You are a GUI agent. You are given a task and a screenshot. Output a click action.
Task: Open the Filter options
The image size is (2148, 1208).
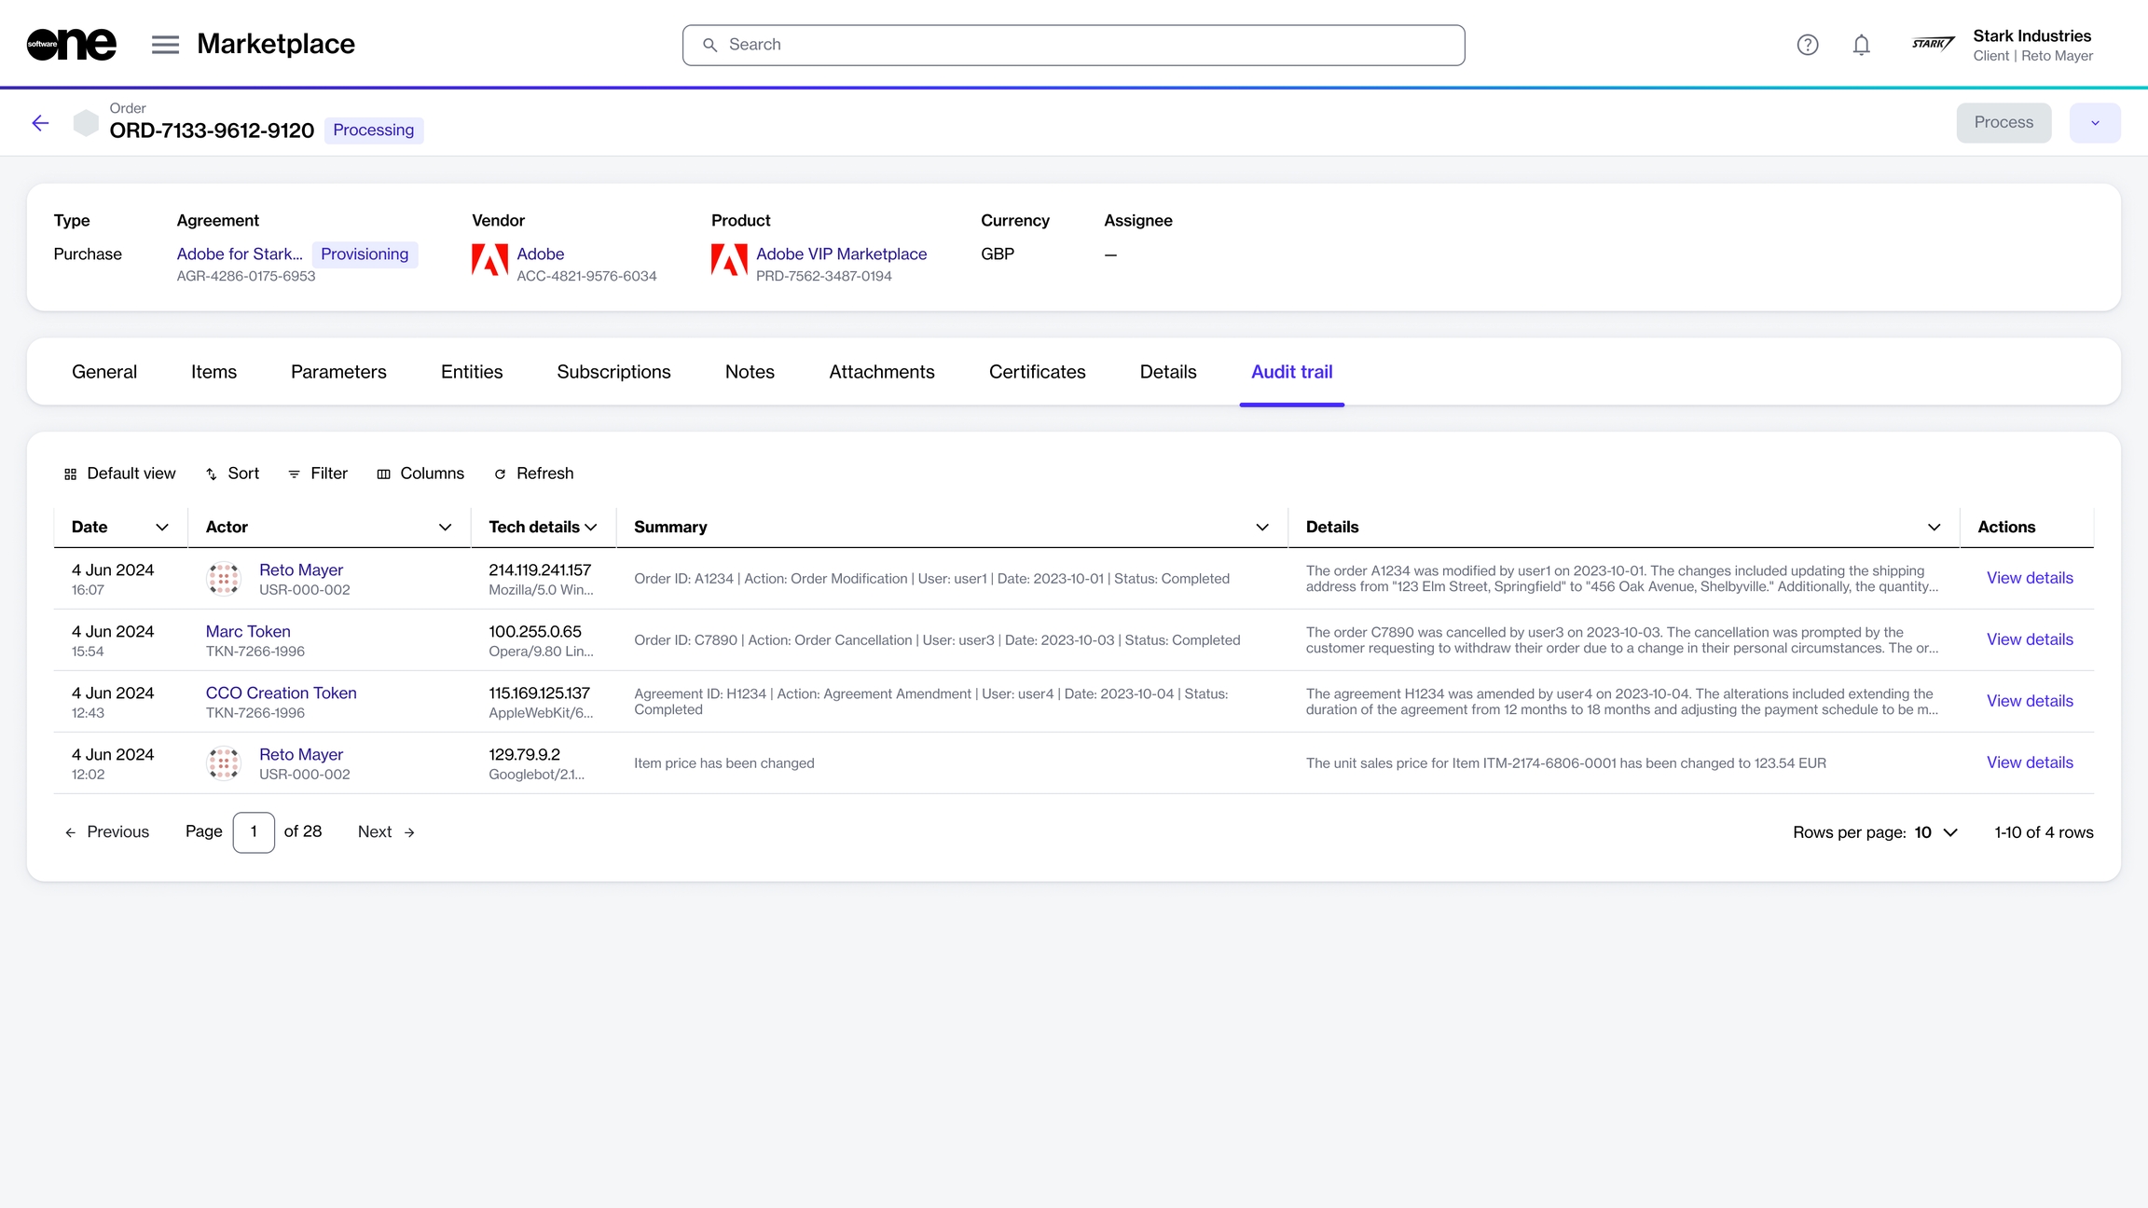(318, 474)
